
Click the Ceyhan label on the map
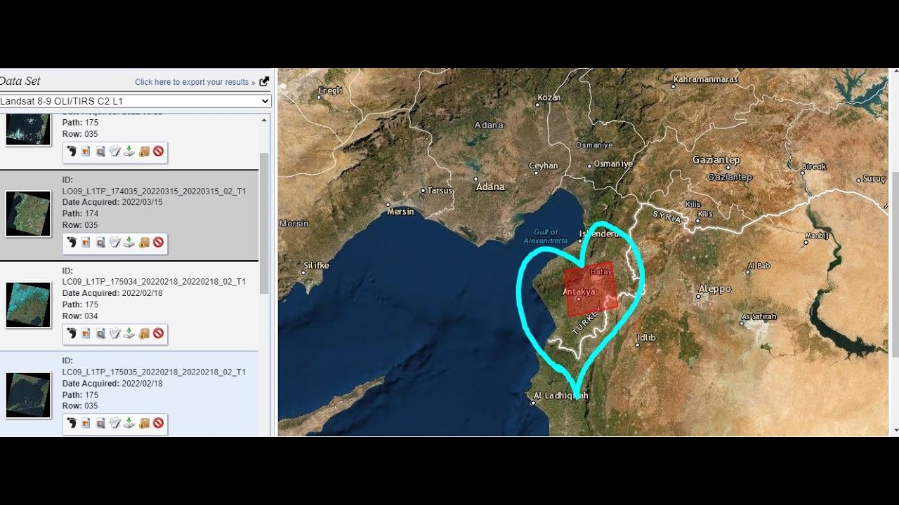[x=543, y=166]
